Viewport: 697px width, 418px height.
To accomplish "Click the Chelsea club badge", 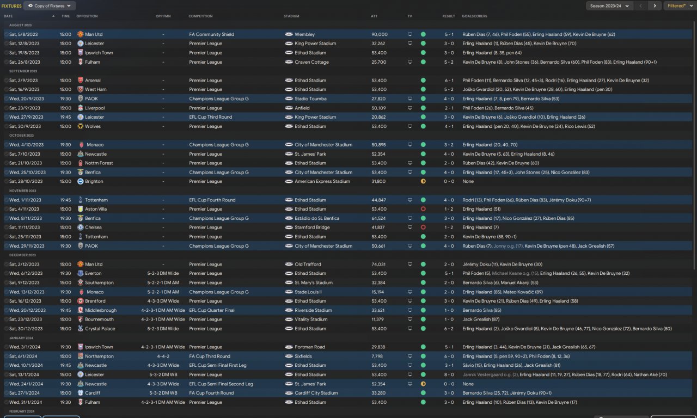I will (81, 228).
